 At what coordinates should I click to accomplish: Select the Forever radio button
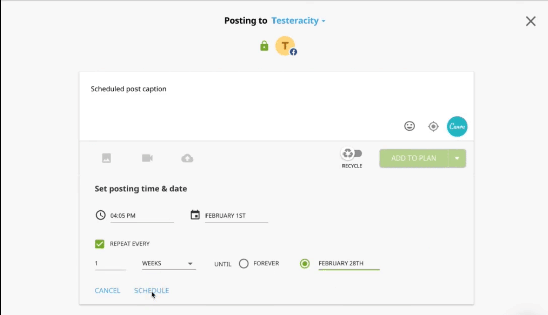pyautogui.click(x=244, y=263)
